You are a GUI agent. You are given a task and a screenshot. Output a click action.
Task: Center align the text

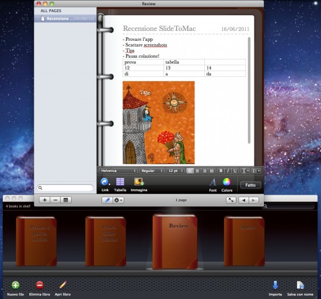point(197,171)
